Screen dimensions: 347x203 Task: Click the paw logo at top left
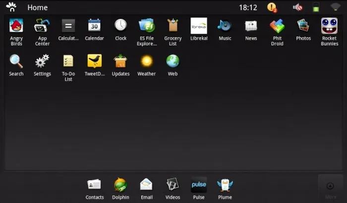click(x=11, y=7)
